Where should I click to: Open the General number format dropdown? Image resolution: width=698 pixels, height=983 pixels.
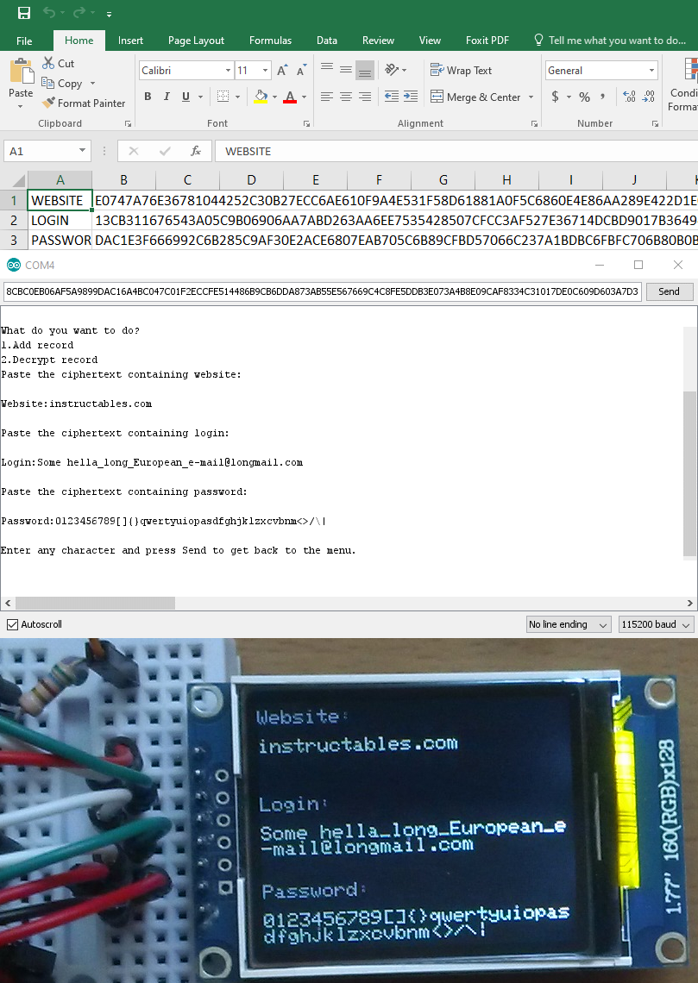(651, 70)
